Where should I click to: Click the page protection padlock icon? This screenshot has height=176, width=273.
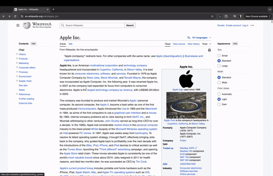click(x=209, y=50)
